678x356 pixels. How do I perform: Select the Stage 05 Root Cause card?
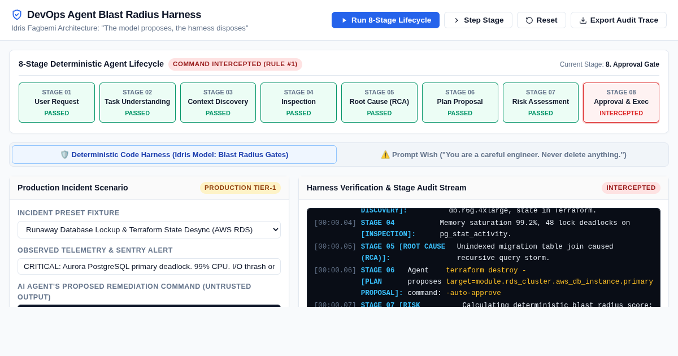click(379, 102)
